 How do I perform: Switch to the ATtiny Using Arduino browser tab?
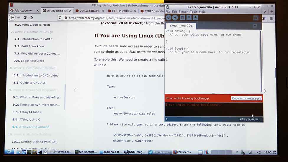57,11
